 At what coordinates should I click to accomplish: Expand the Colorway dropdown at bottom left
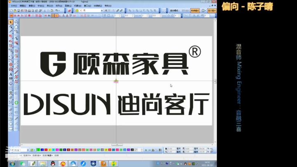(28, 150)
